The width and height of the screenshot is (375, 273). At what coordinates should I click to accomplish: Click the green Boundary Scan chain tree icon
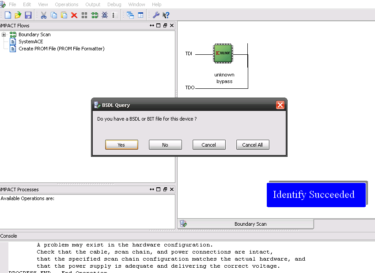tap(13, 34)
